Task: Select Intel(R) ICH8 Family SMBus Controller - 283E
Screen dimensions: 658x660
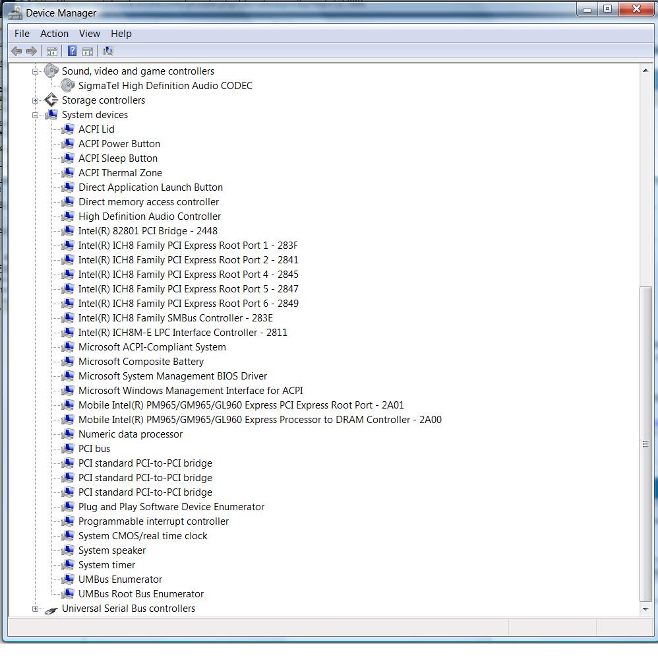Action: [x=175, y=318]
